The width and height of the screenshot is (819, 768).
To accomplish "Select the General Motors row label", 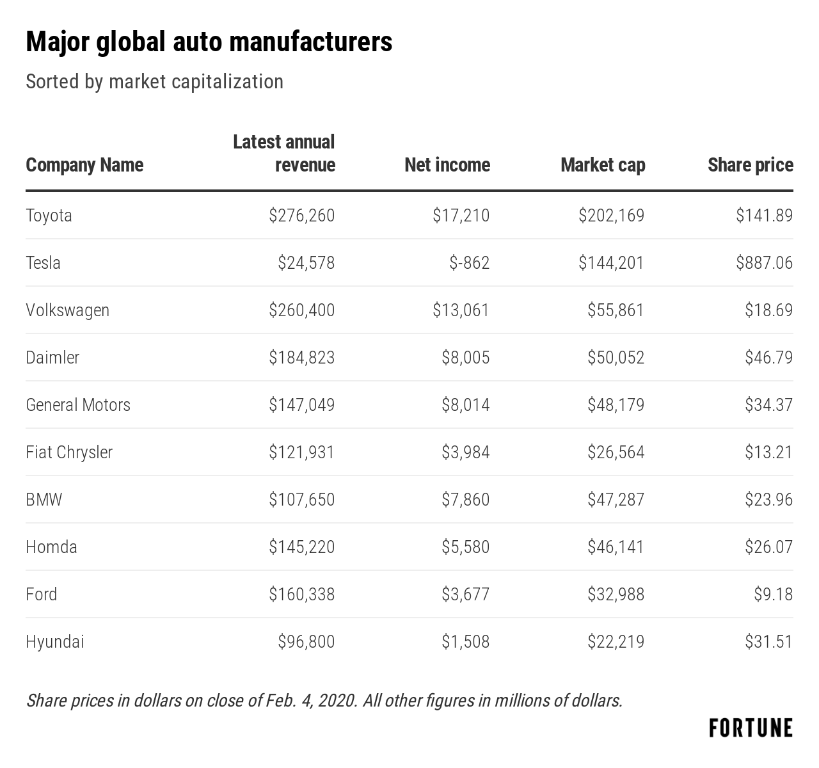I will tap(78, 405).
